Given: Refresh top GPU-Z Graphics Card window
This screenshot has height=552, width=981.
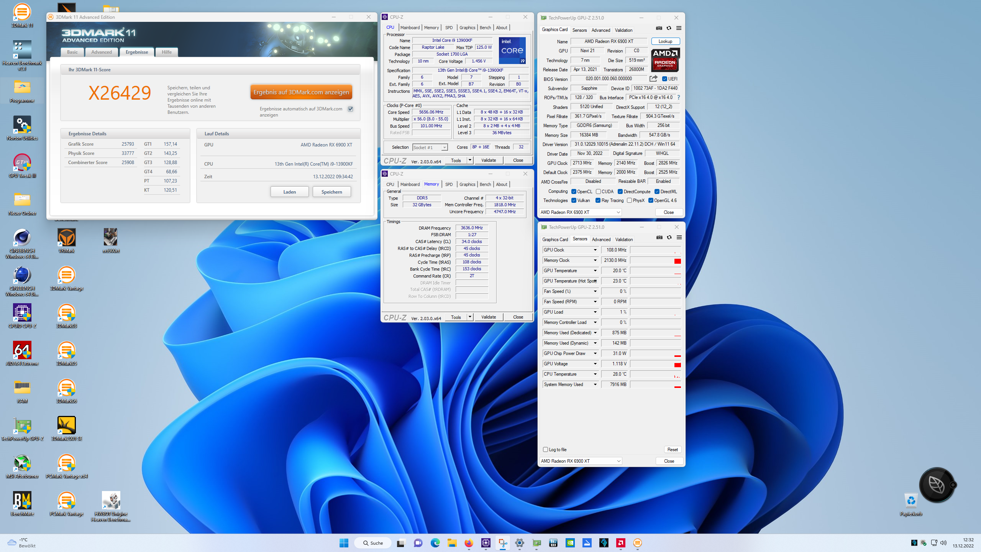Looking at the screenshot, I should [669, 28].
